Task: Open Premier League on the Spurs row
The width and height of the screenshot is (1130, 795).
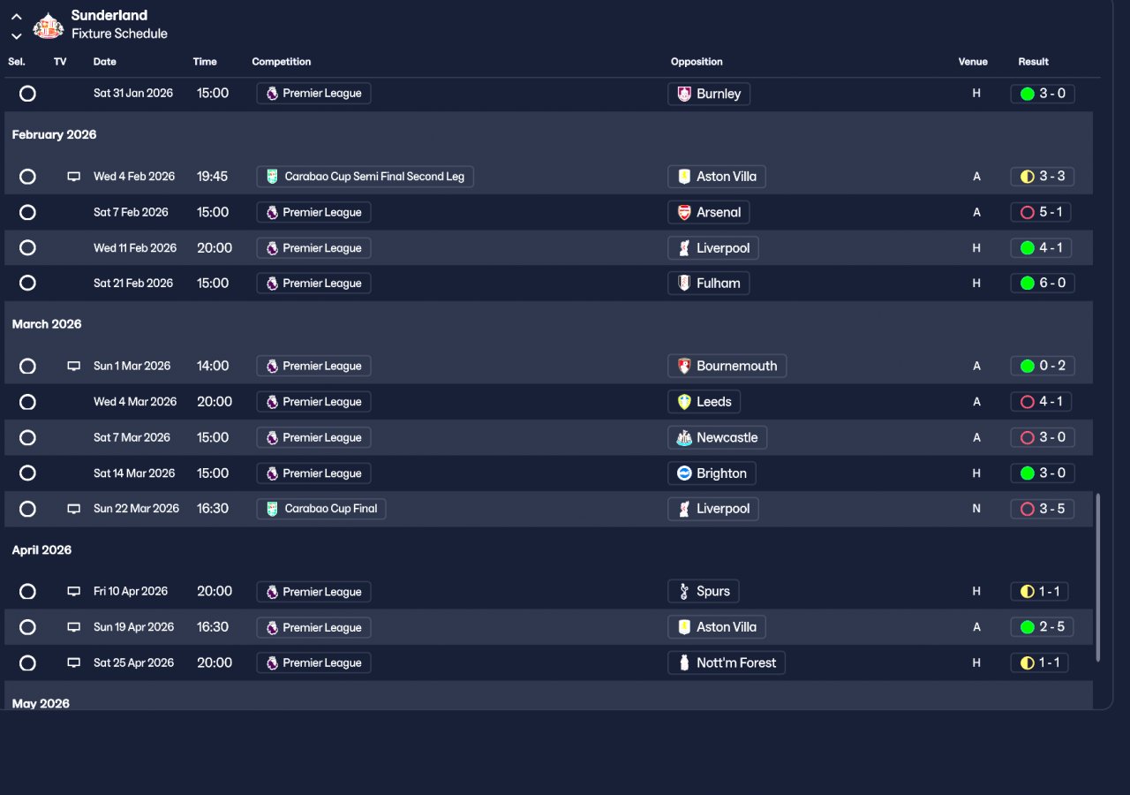Action: (x=313, y=592)
